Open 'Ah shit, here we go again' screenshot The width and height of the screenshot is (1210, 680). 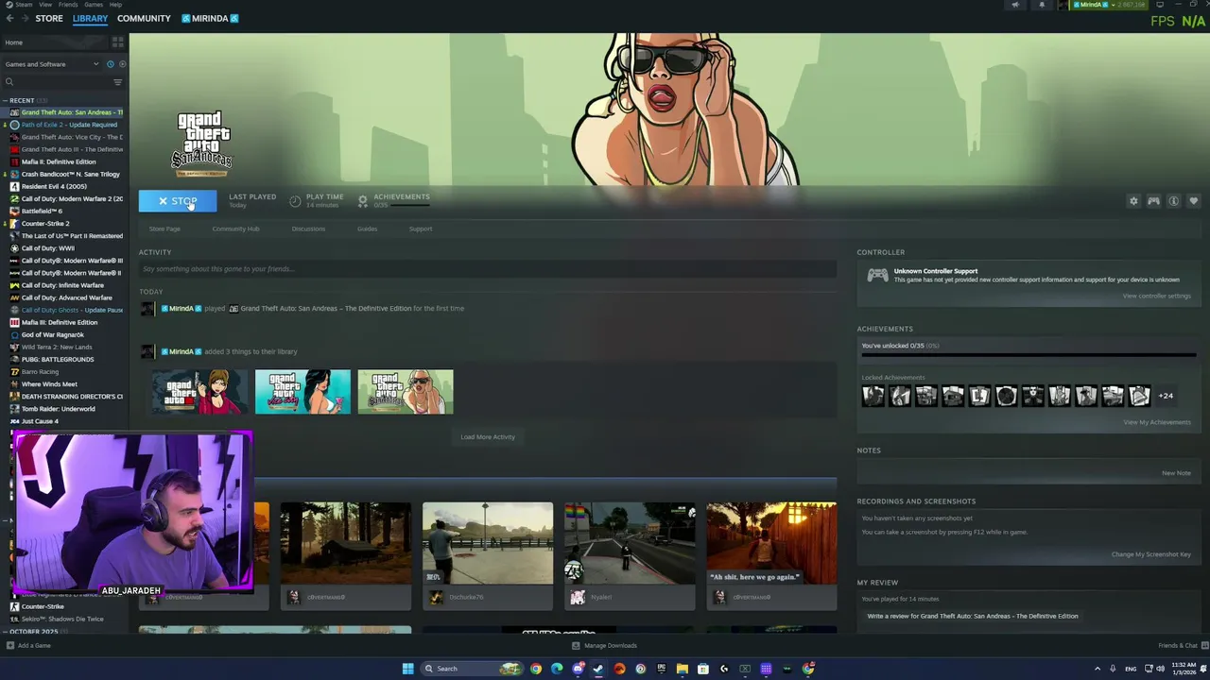coord(771,543)
